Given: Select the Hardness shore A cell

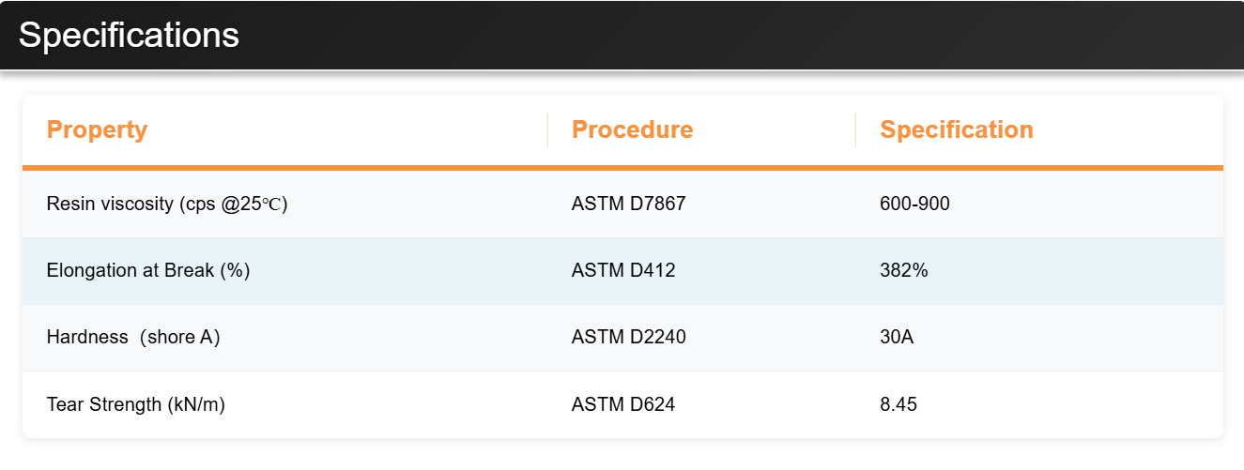Looking at the screenshot, I should pos(132,338).
